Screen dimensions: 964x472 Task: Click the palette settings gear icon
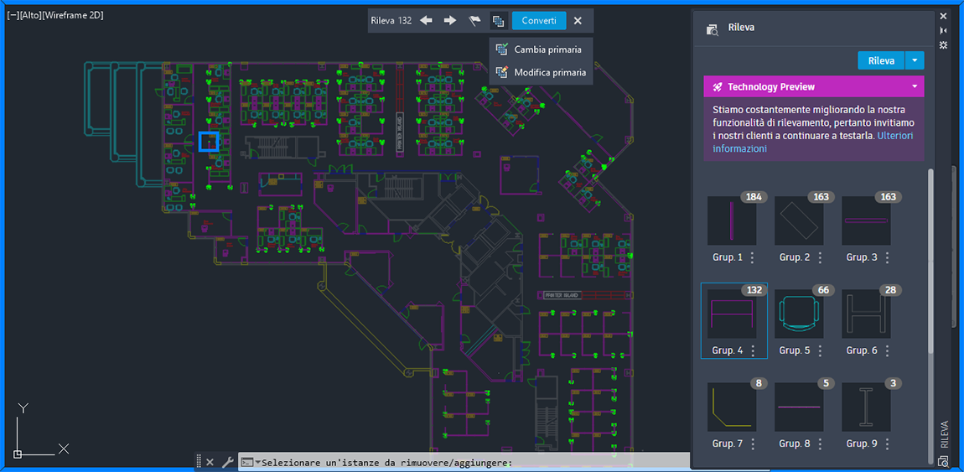pyautogui.click(x=944, y=45)
